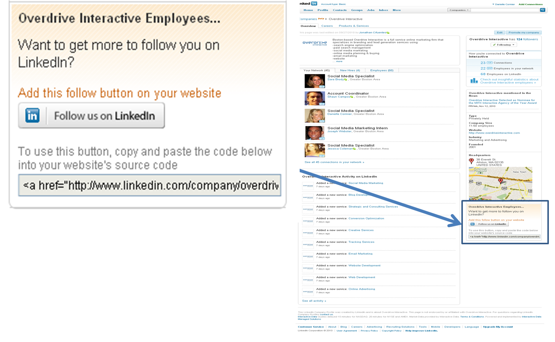Open Joseph Webster's profile photo

click(315, 133)
